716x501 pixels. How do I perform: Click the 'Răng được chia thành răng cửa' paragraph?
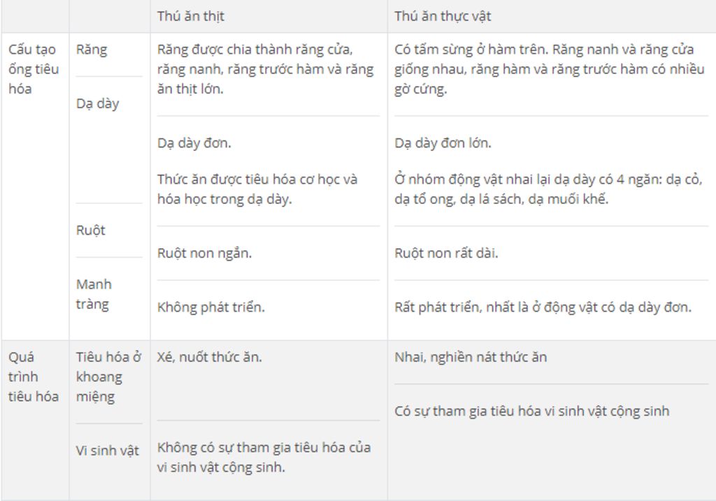(265, 69)
